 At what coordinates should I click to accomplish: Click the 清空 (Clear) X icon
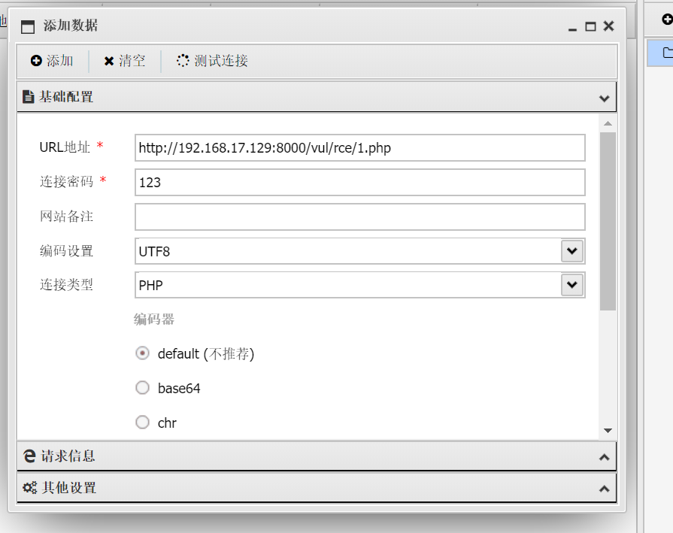click(109, 61)
